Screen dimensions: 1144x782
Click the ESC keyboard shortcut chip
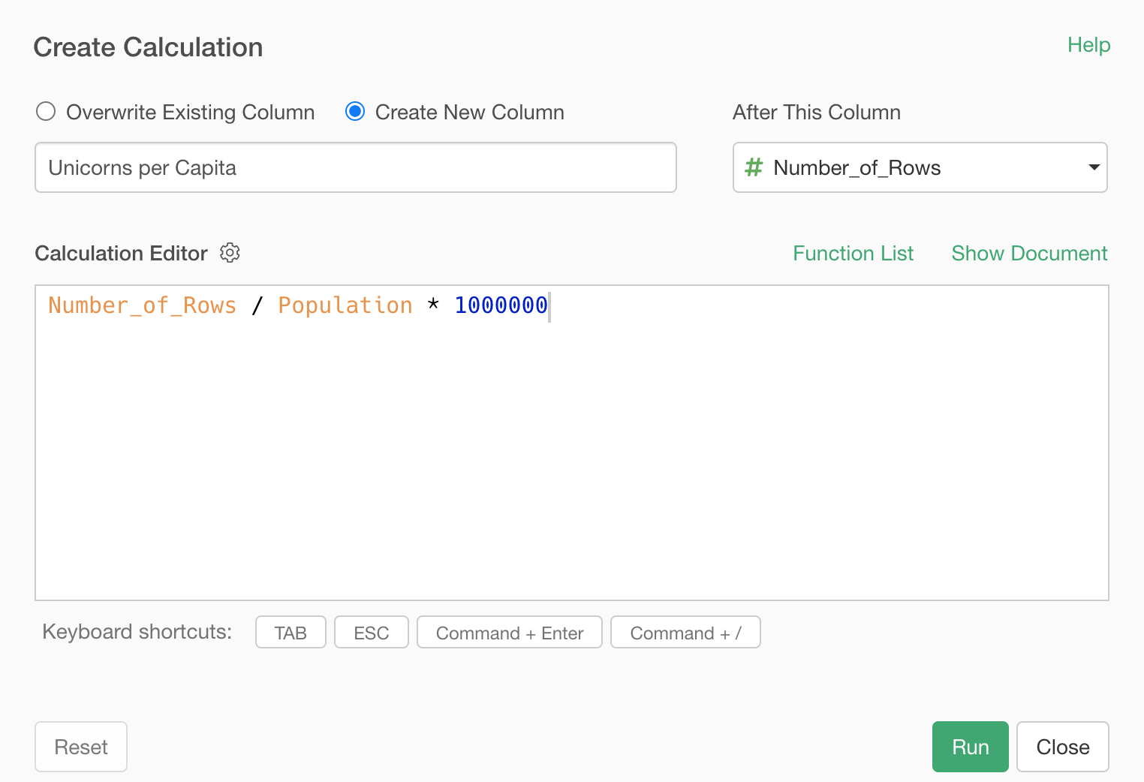click(371, 633)
